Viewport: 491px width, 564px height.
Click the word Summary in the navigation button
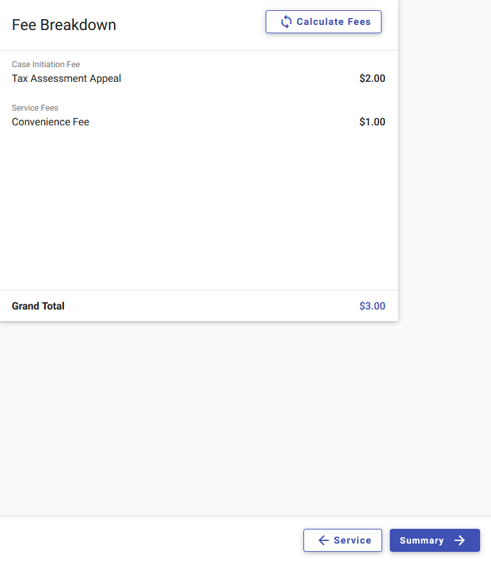pos(422,540)
